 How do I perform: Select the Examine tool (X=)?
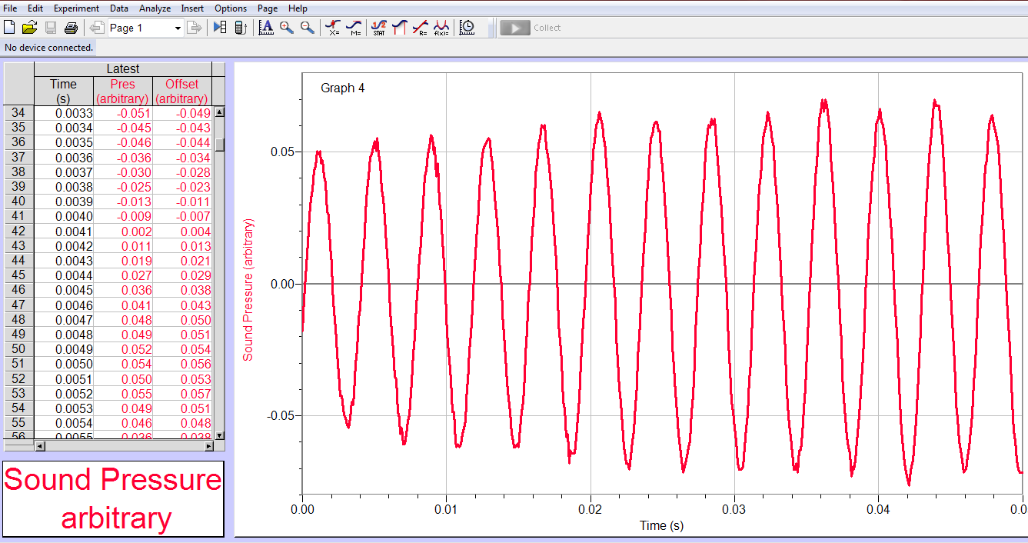click(332, 27)
